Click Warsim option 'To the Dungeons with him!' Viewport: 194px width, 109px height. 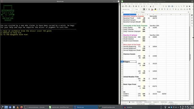click(x=14, y=35)
